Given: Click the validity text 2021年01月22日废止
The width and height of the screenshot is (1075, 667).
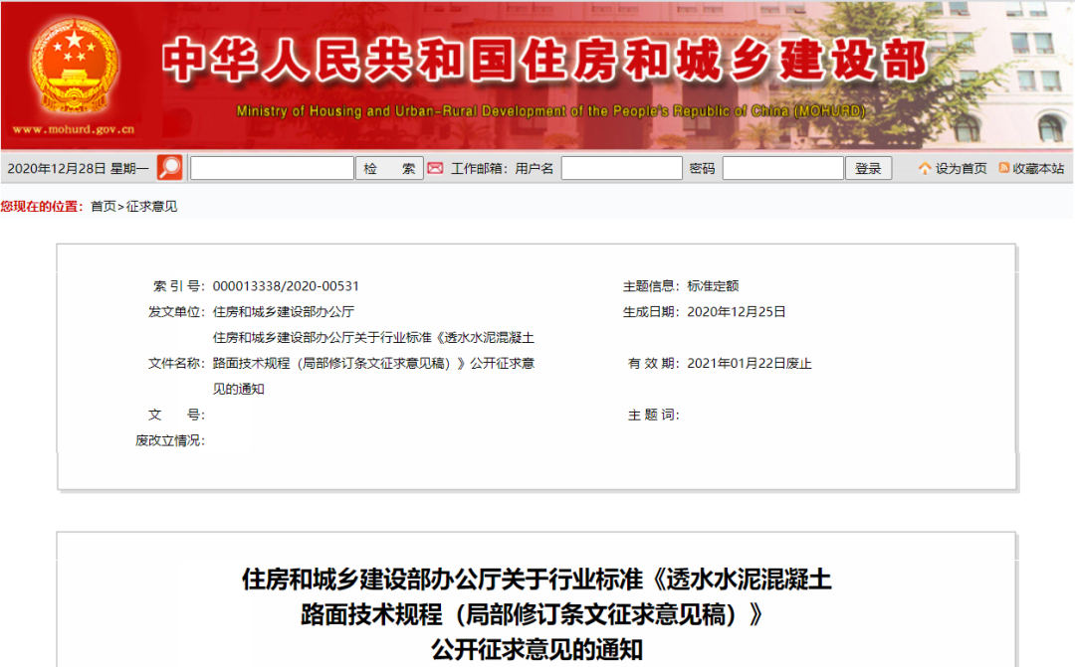Looking at the screenshot, I should (750, 364).
